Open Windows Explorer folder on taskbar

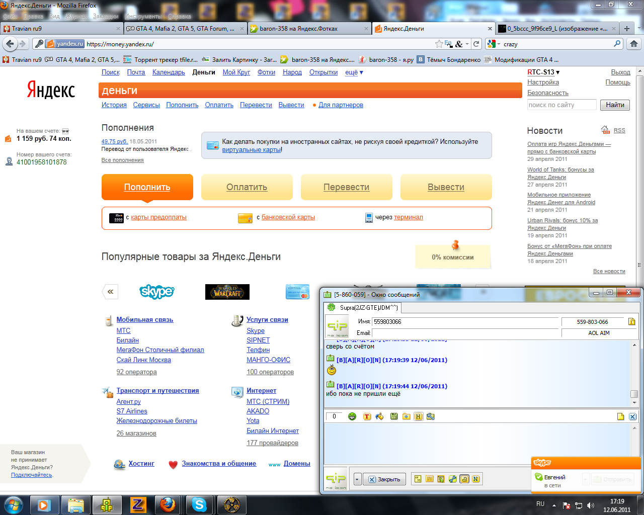click(x=75, y=504)
